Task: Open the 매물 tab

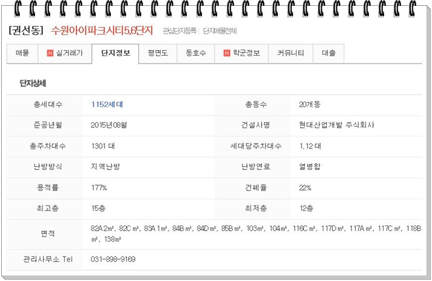Action: [22, 53]
